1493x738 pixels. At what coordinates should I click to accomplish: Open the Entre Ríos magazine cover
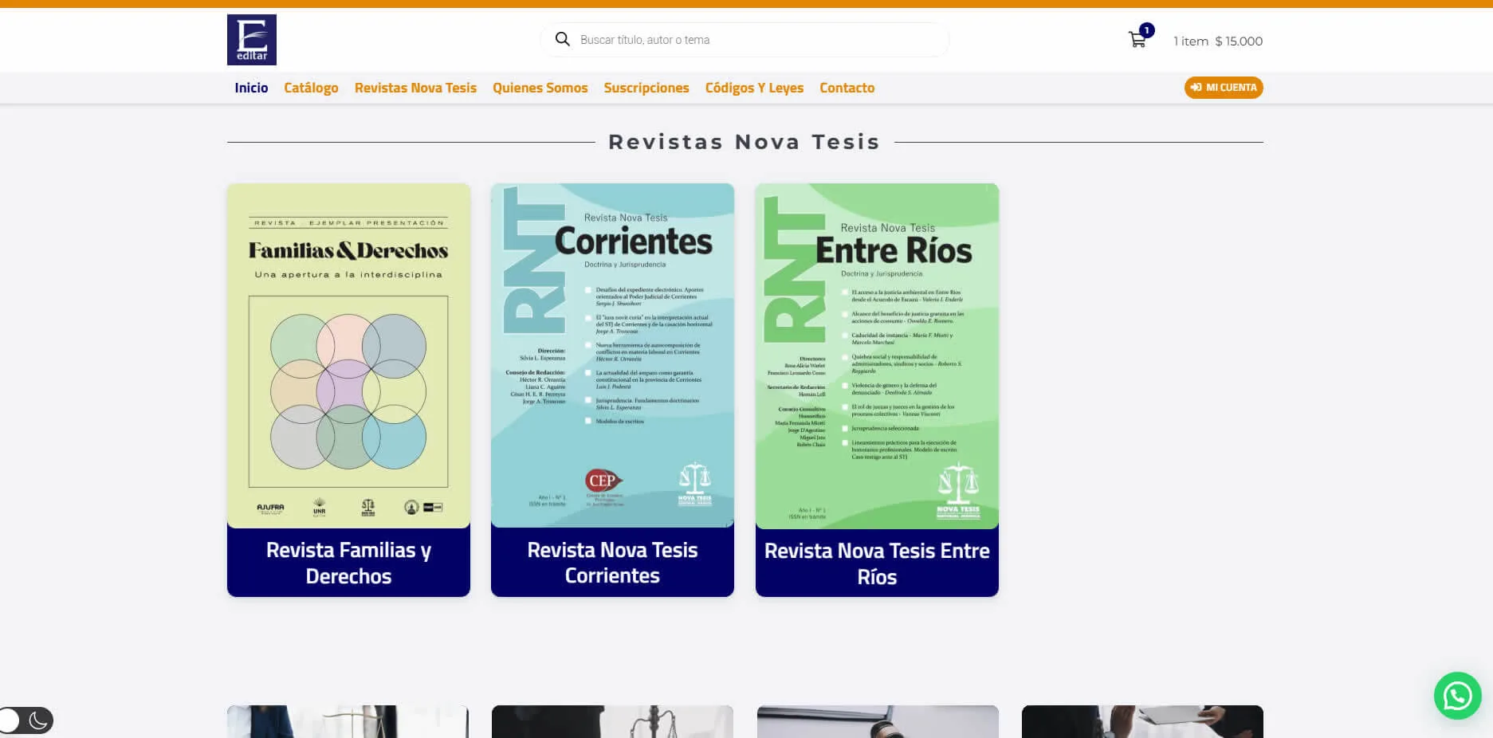tap(877, 356)
